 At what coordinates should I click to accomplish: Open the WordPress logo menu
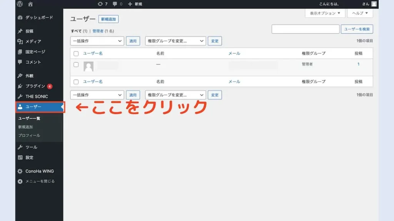(20, 4)
